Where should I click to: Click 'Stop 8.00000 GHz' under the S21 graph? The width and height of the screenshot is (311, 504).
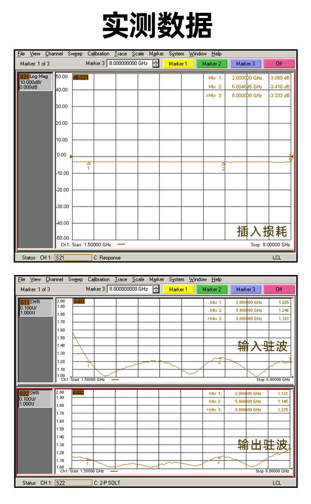pos(270,245)
